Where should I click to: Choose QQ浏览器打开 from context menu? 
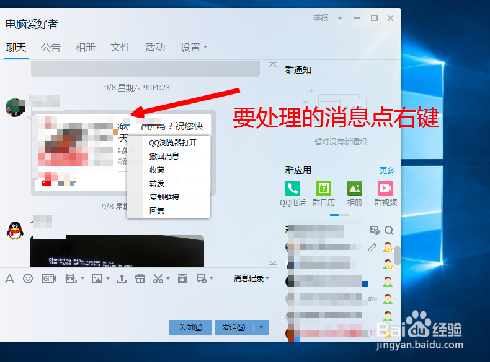tap(169, 143)
